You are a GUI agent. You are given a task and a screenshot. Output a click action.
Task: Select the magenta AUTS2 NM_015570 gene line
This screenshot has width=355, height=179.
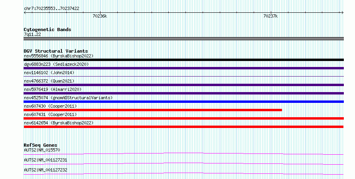pyautogui.click(x=183, y=153)
